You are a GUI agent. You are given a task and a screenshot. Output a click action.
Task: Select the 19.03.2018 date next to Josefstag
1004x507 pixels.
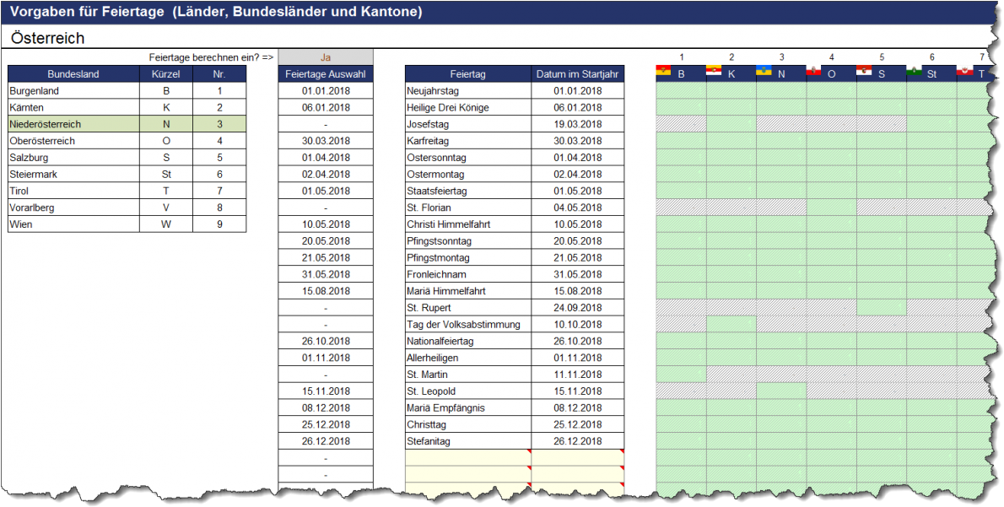point(578,124)
